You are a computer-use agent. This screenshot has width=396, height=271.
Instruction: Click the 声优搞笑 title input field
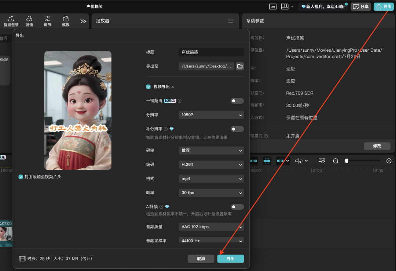pos(211,52)
